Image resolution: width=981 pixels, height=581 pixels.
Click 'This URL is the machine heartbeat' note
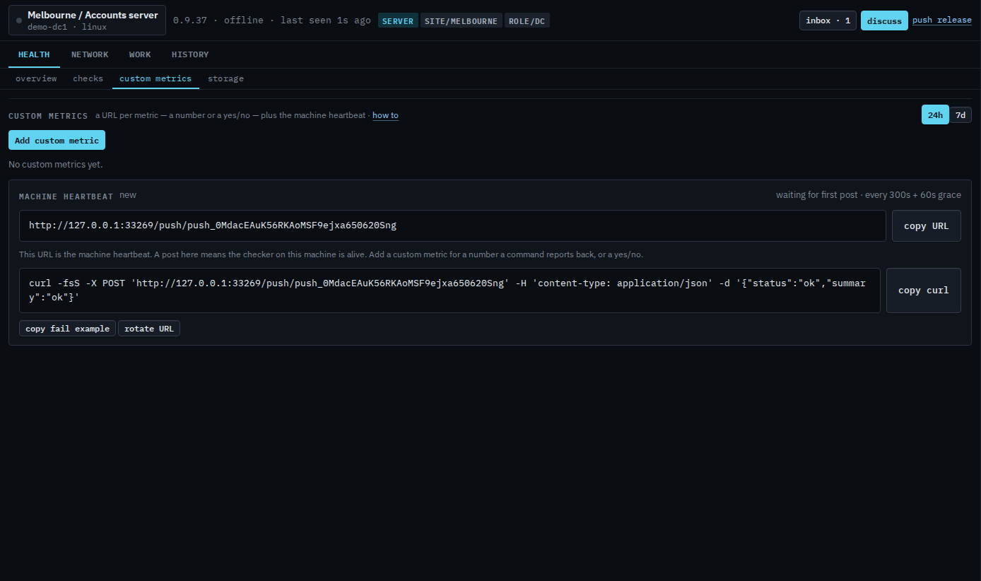coord(331,254)
